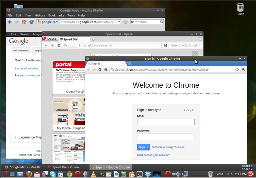Select the Speed Dial tab in Opera
Viewport: 256px width, 178px height.
tap(75, 39)
